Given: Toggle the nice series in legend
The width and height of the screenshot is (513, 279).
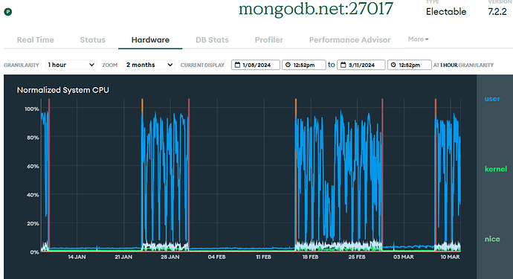Looking at the screenshot, I should (x=492, y=239).
